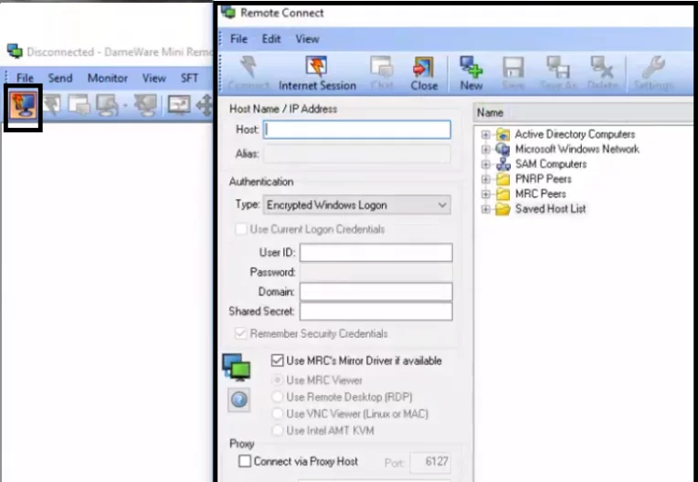Image resolution: width=698 pixels, height=482 pixels.
Task: Select Use Remote Desktop (RDP) option
Action: [278, 396]
